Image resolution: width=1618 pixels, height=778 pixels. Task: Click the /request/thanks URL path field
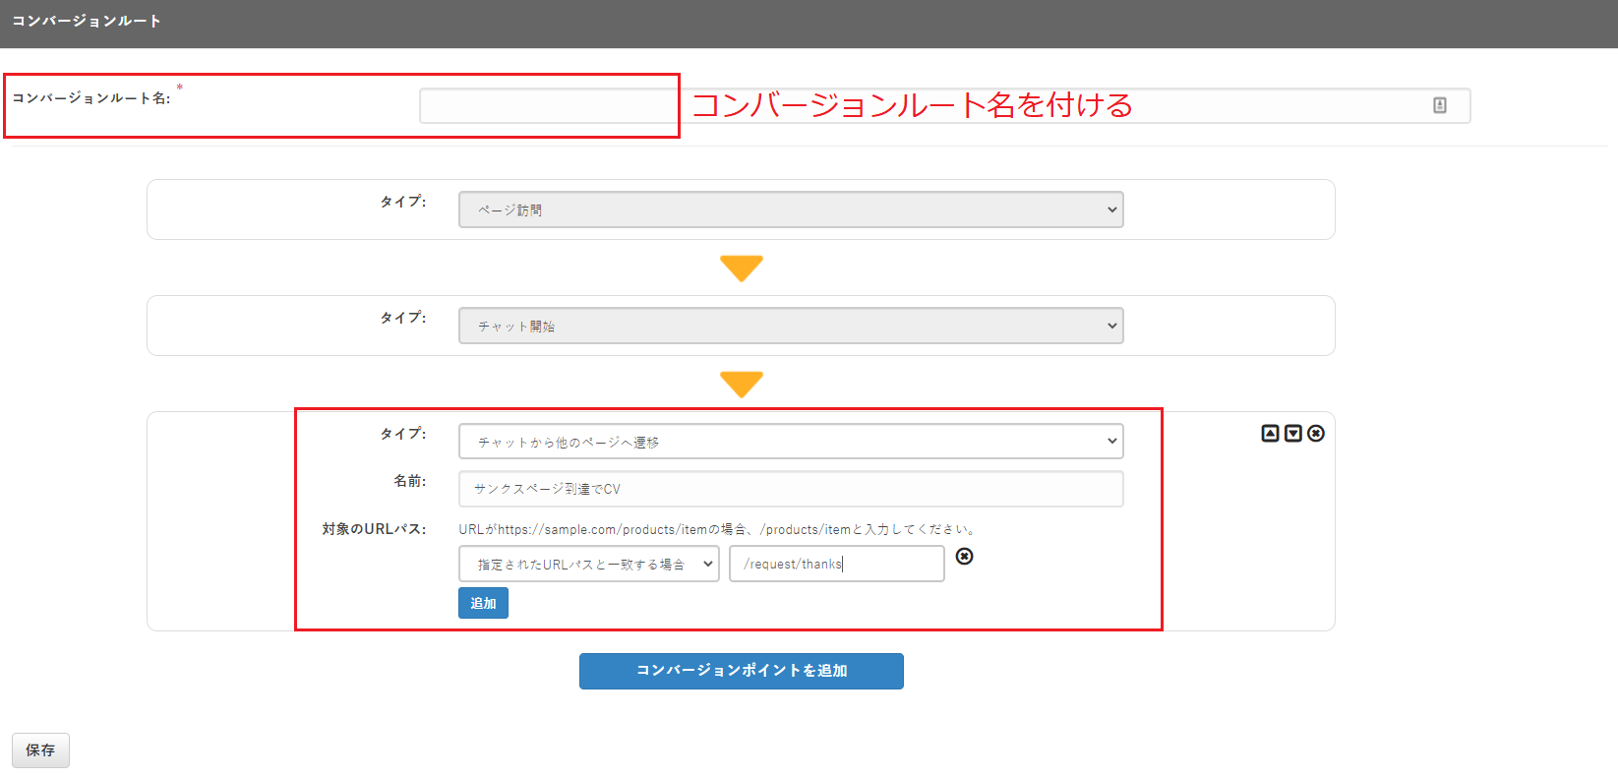[x=837, y=564]
